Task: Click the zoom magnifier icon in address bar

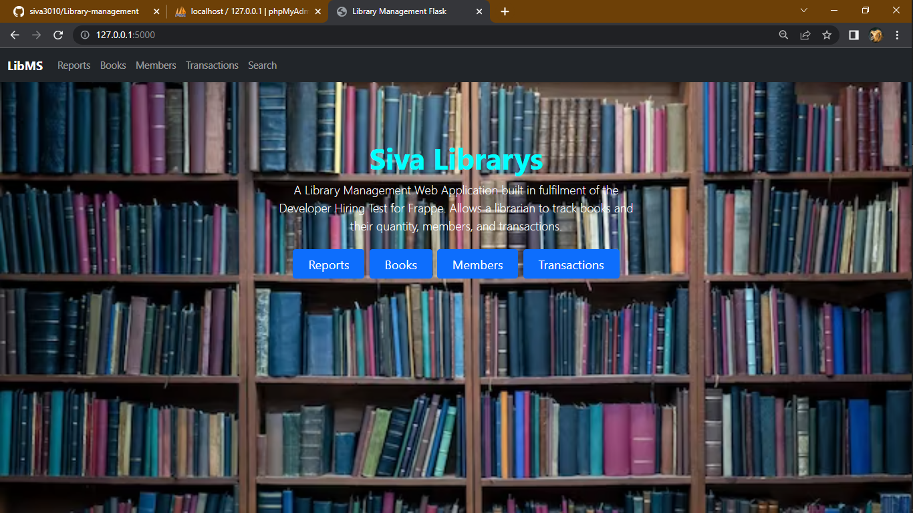Action: click(783, 35)
